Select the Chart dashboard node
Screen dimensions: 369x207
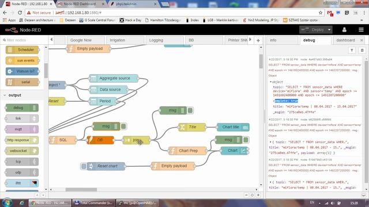(235, 151)
